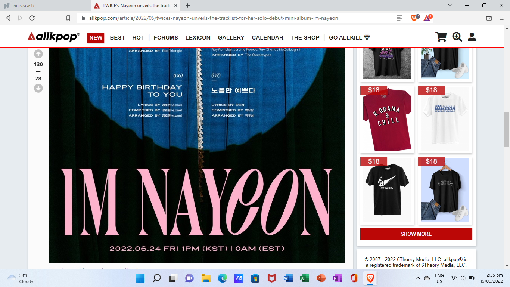Screen dimensions: 510x287
Task: Open Microsoft Edge from the taskbar
Action: 223,278
